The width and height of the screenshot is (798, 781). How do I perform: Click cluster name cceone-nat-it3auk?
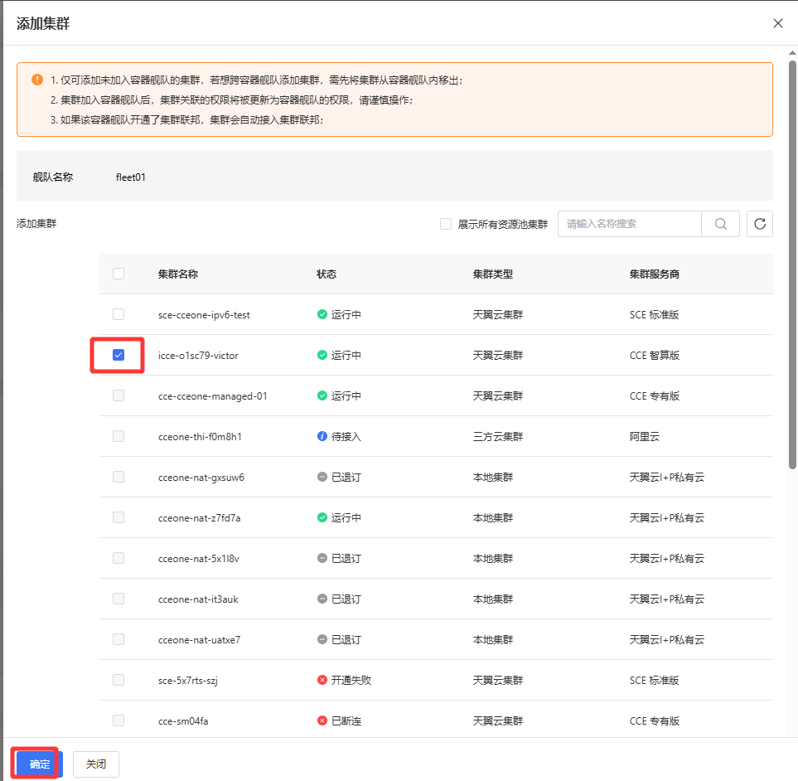pos(198,599)
